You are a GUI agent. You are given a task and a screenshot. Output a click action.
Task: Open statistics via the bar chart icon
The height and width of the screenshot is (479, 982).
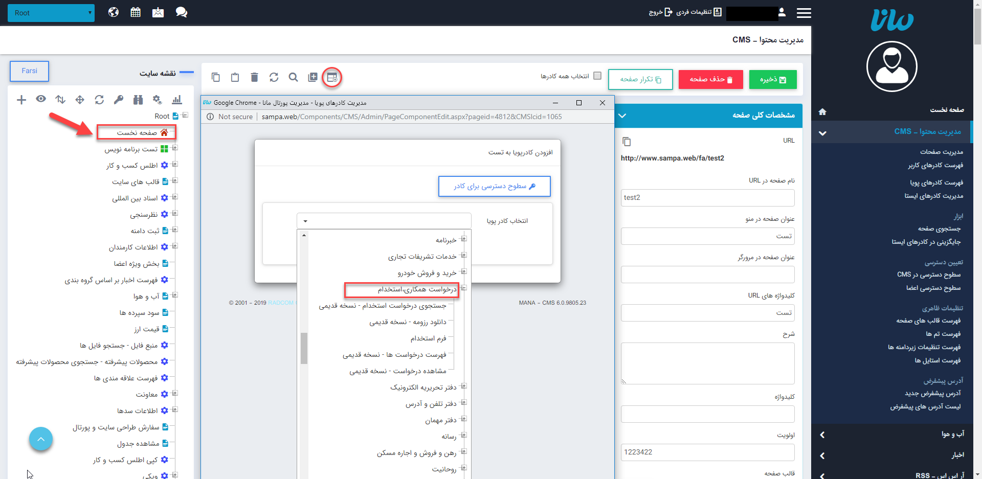tap(177, 100)
